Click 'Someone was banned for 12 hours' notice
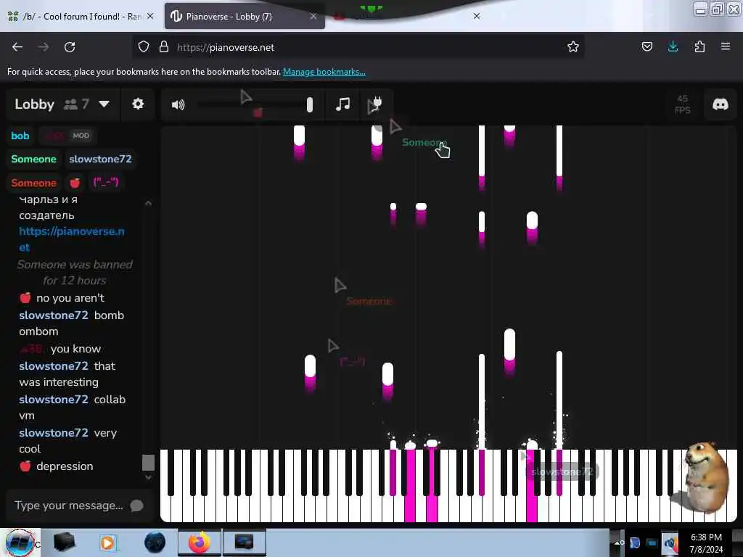This screenshot has width=743, height=557. (x=75, y=273)
